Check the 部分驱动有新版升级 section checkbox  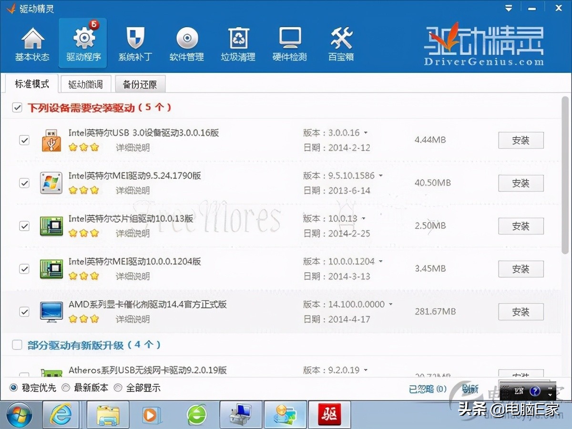pyautogui.click(x=18, y=345)
